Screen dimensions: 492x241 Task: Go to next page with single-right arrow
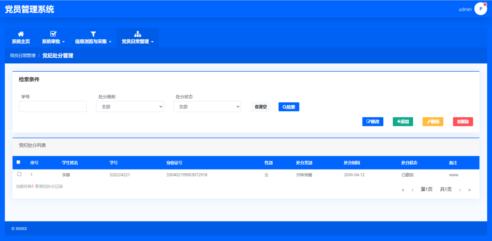(460, 190)
